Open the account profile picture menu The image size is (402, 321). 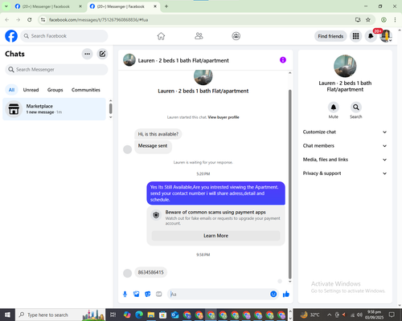click(386, 36)
